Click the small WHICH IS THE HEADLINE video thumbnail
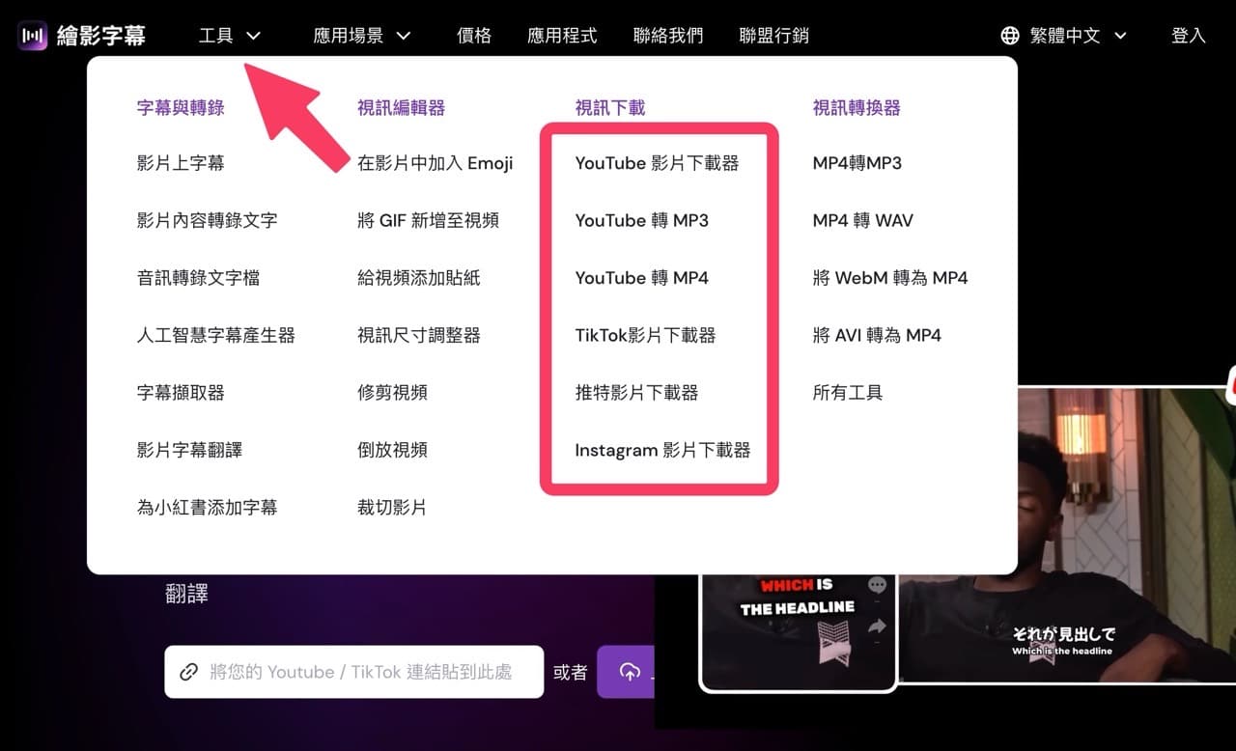1236x751 pixels. click(798, 631)
